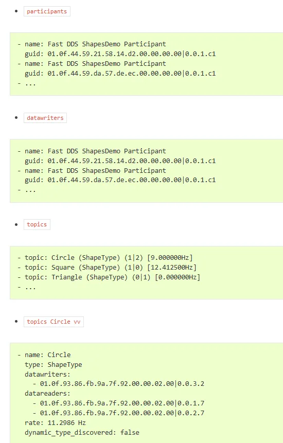
Task: Select guid ending 14.d2 in datawriters output
Action: [x=132, y=161]
